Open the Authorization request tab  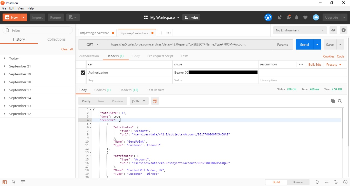tap(89, 56)
